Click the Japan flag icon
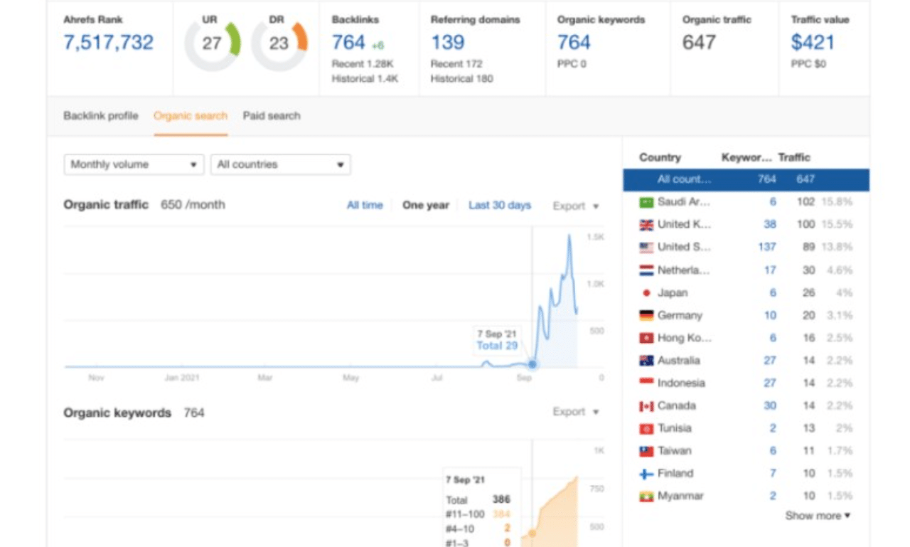 (646, 293)
